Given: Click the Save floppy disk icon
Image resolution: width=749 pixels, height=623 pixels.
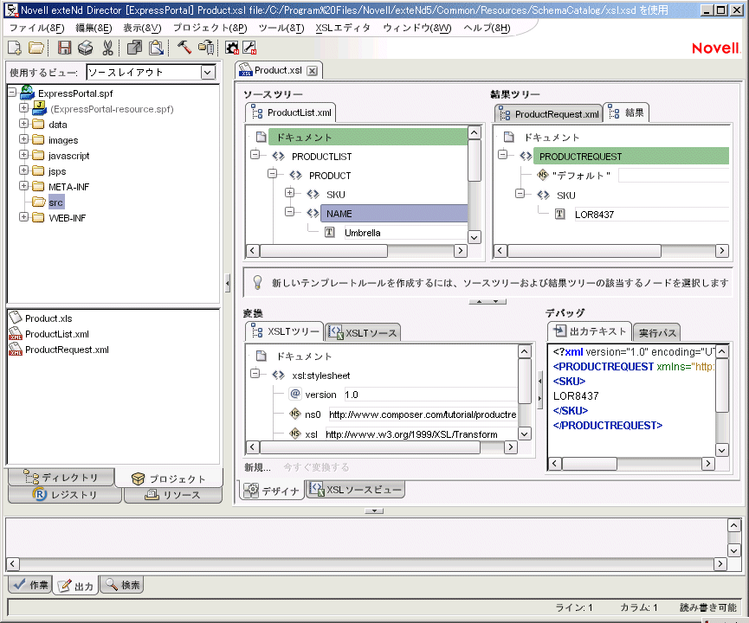Looking at the screenshot, I should [x=65, y=48].
